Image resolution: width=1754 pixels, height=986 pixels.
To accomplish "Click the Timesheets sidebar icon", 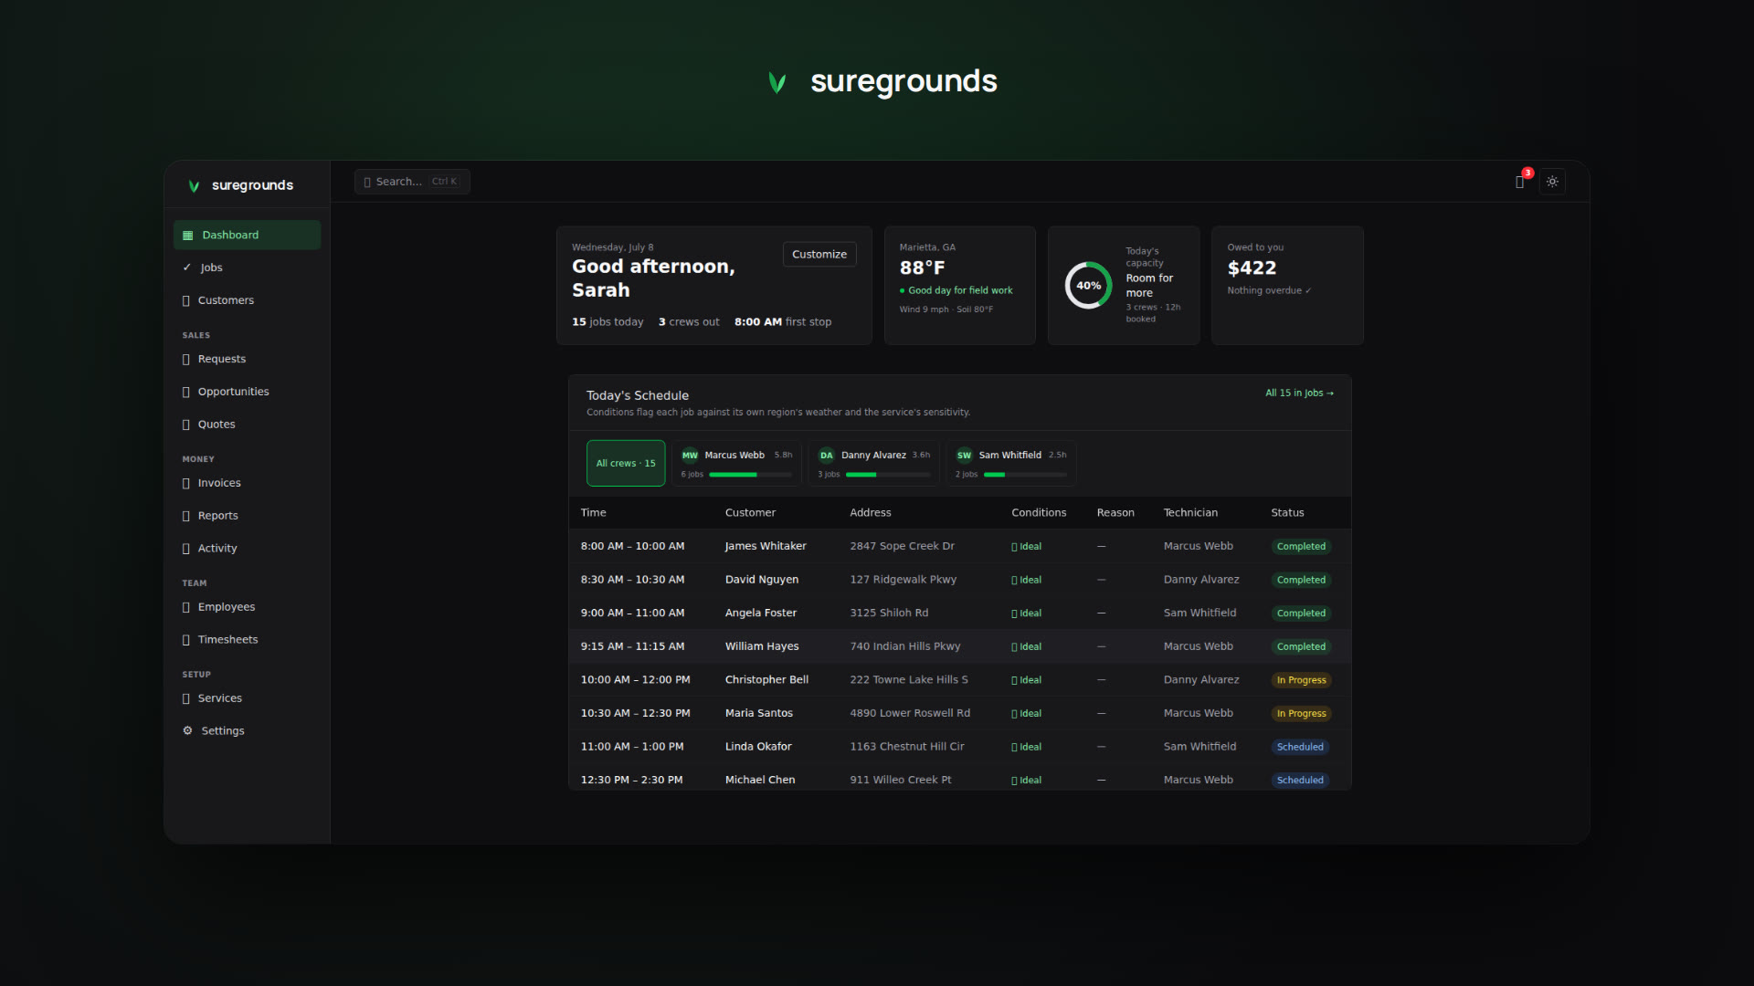I will tap(186, 640).
